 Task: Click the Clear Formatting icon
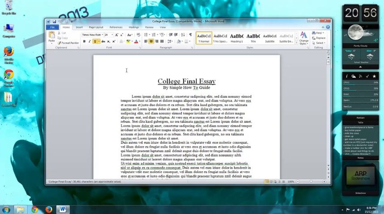point(138,35)
